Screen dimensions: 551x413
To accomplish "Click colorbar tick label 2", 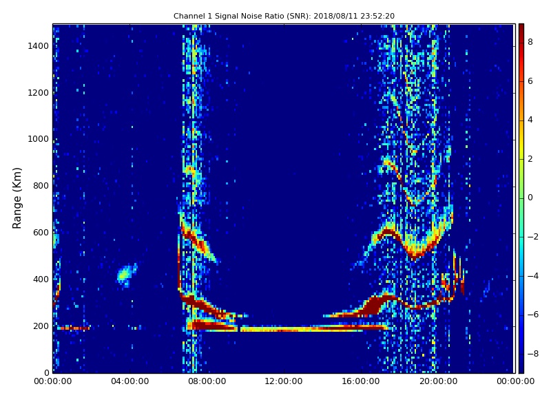I will (x=530, y=159).
